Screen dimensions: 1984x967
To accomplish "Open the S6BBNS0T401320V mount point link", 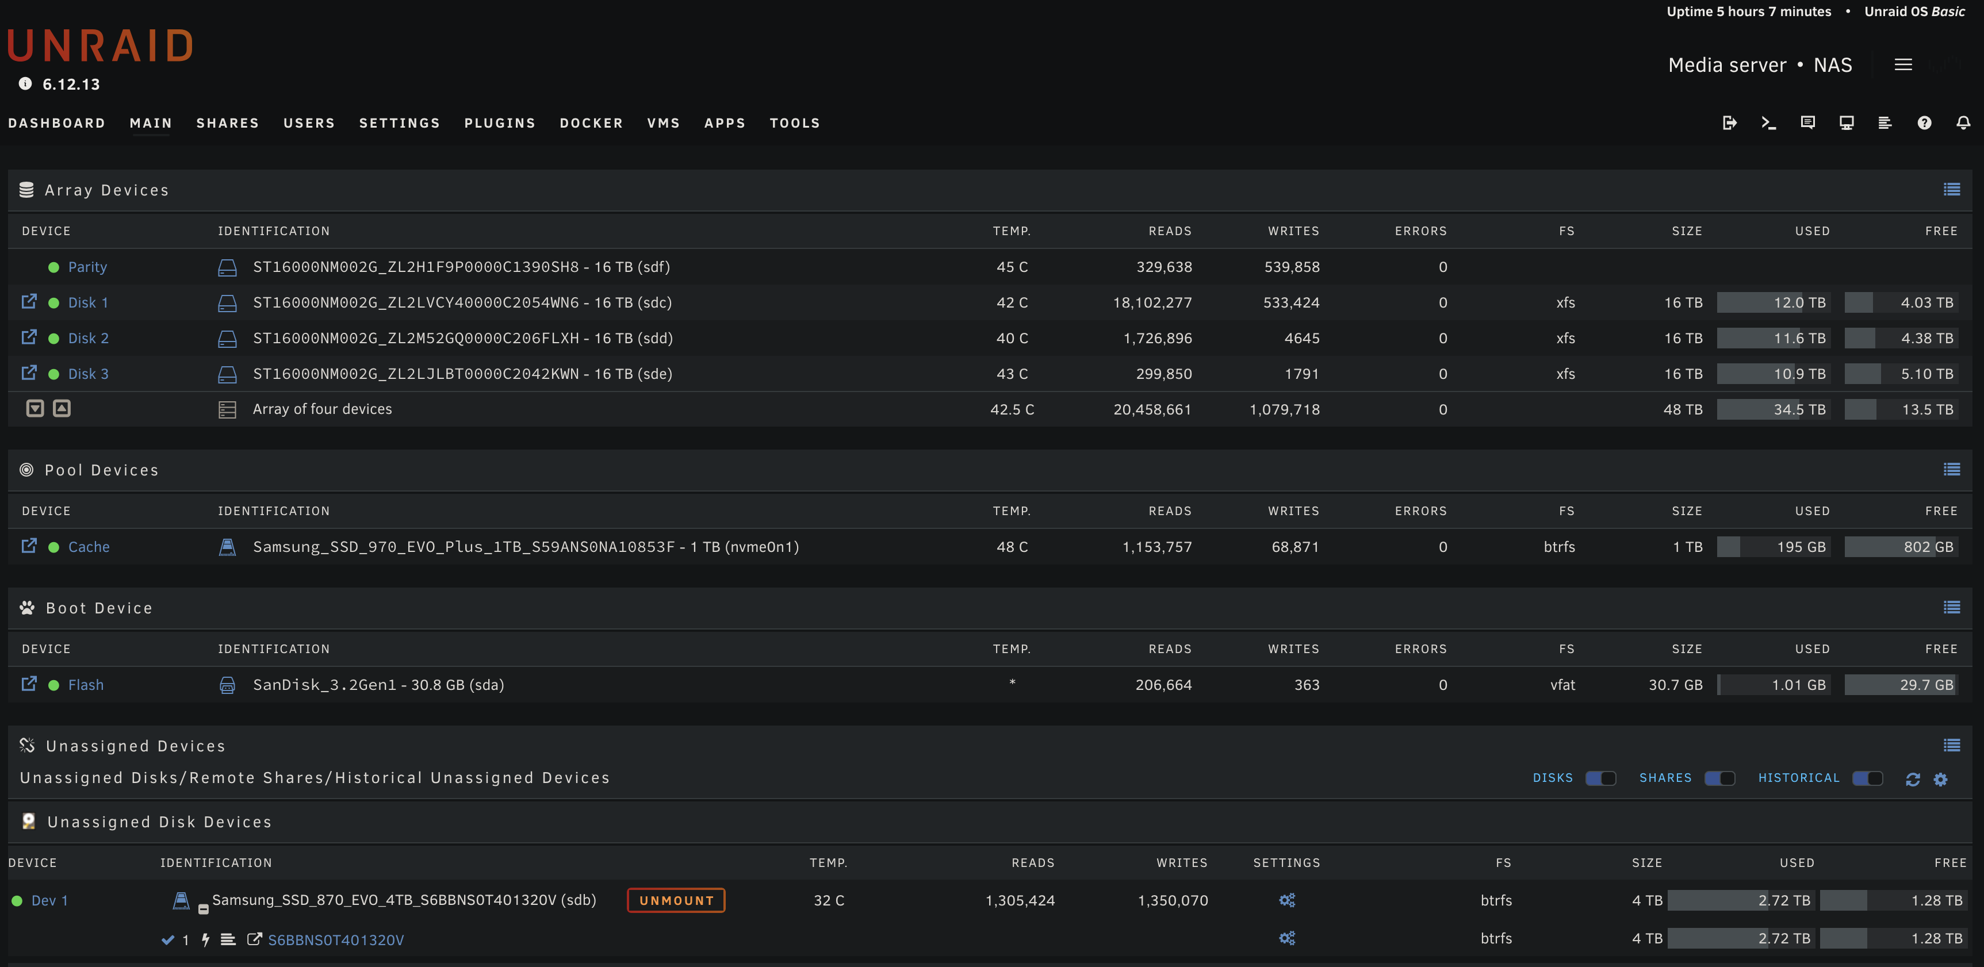I will pos(335,940).
